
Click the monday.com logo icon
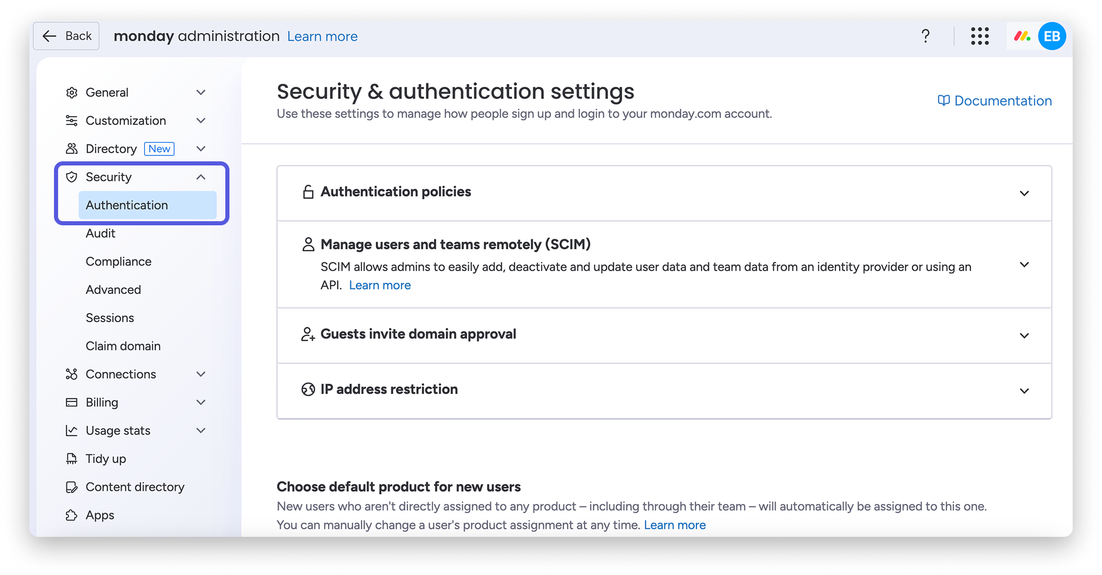point(1022,36)
